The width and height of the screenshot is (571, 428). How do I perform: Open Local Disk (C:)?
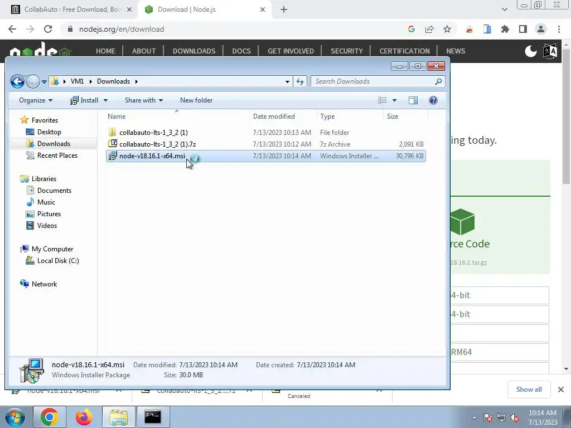58,261
